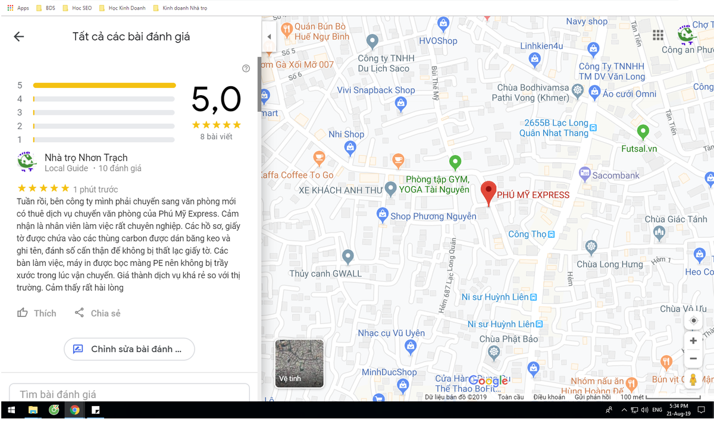The height and width of the screenshot is (446, 714).
Task: Open reviewer name Nhà trọ Nhơn Trạch
Action: [x=86, y=158]
